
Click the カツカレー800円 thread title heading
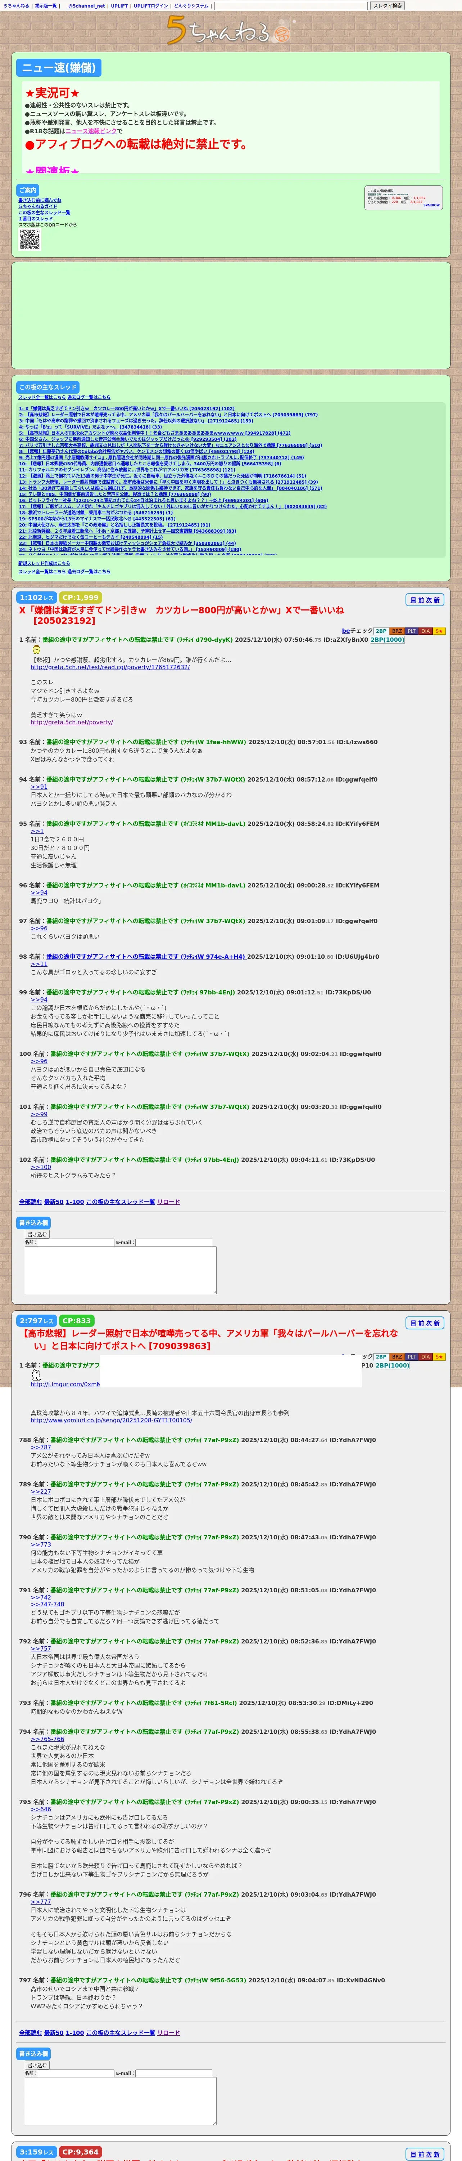(182, 615)
